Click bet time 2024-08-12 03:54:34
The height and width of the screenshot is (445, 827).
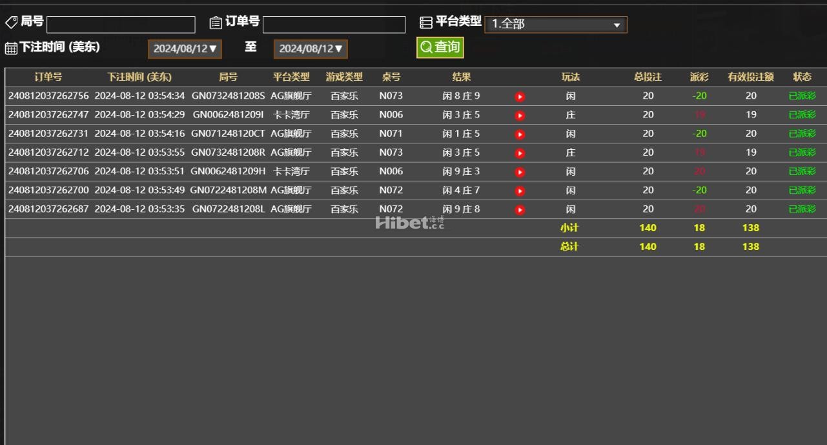pyautogui.click(x=139, y=96)
